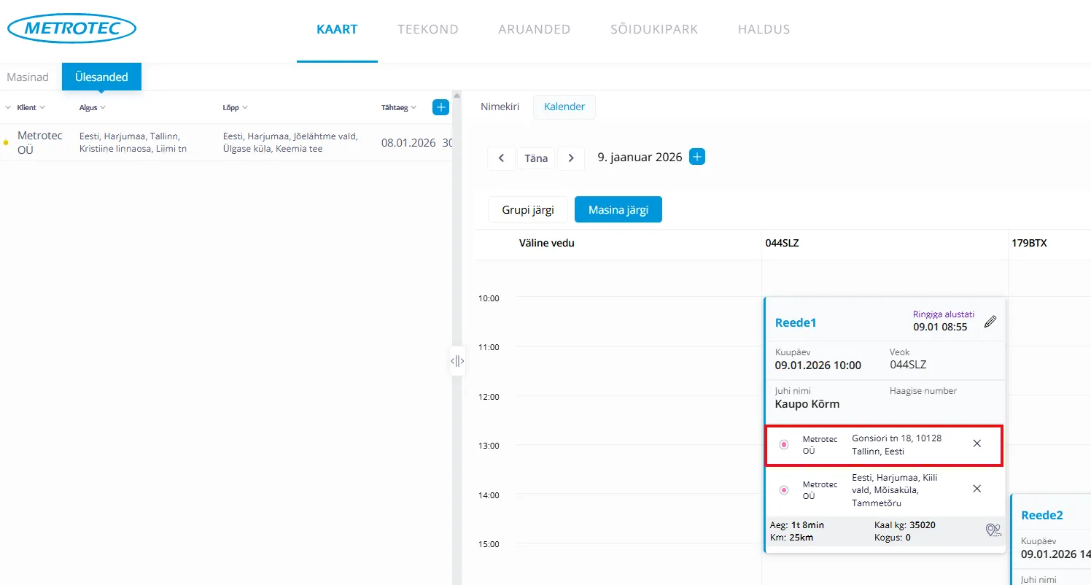Switch to the Masinad tab

coord(28,77)
